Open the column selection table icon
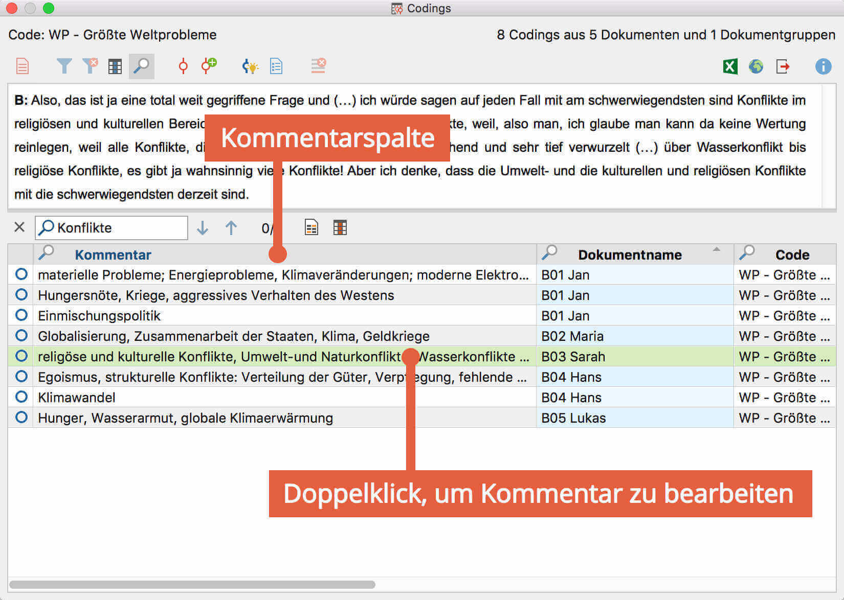 coord(115,66)
